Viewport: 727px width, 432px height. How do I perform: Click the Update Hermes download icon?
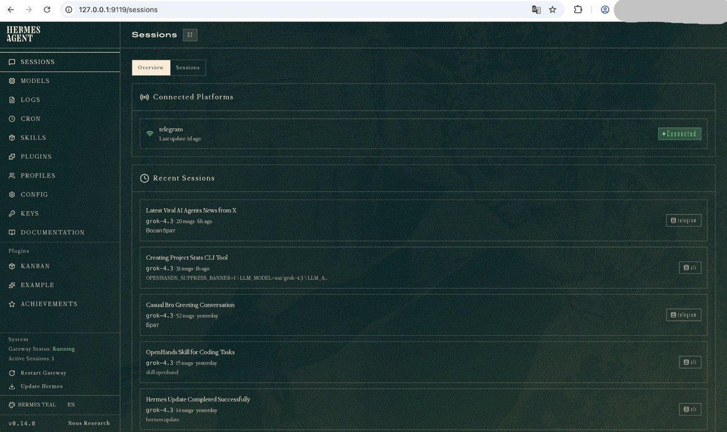[x=12, y=387]
